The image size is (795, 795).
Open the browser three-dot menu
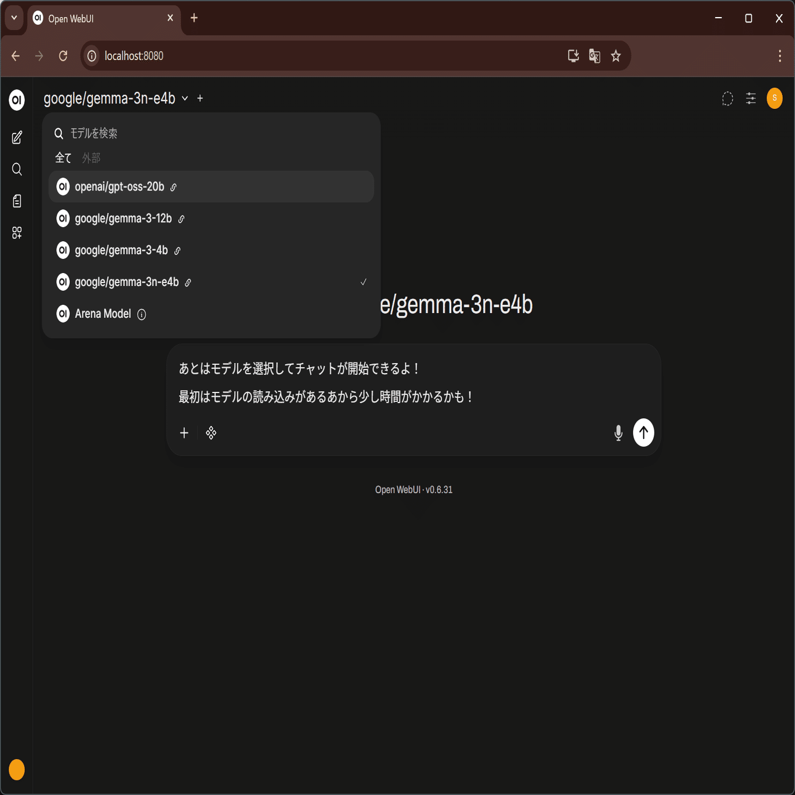click(x=780, y=56)
